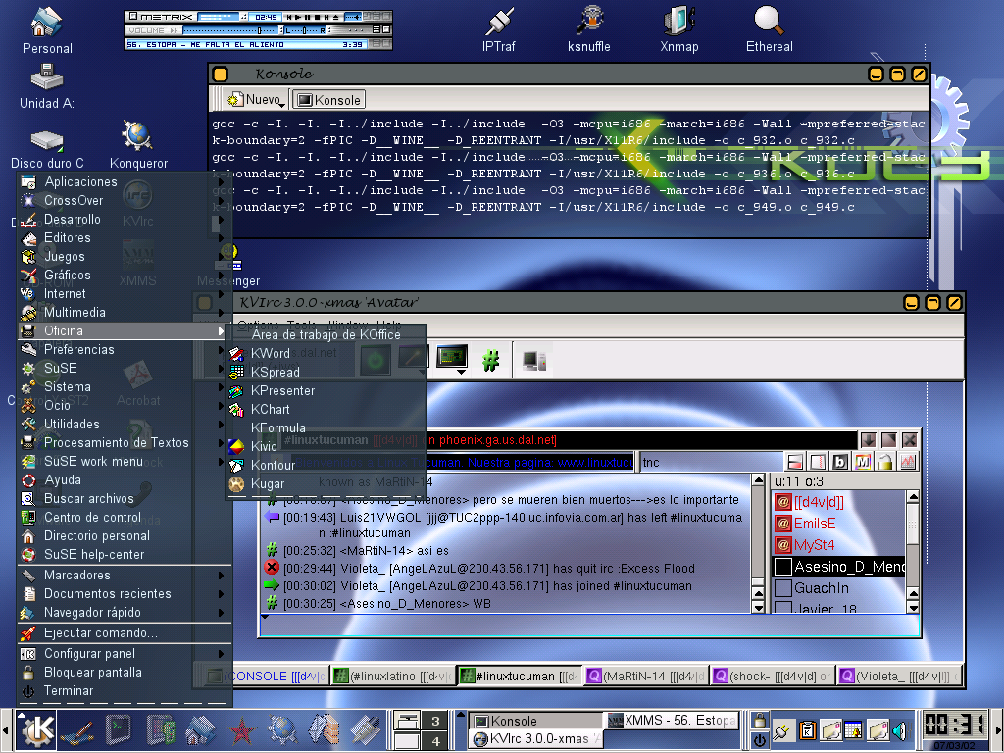Image resolution: width=1004 pixels, height=753 pixels.
Task: Click the padlock icon in channel bar
Action: (885, 461)
